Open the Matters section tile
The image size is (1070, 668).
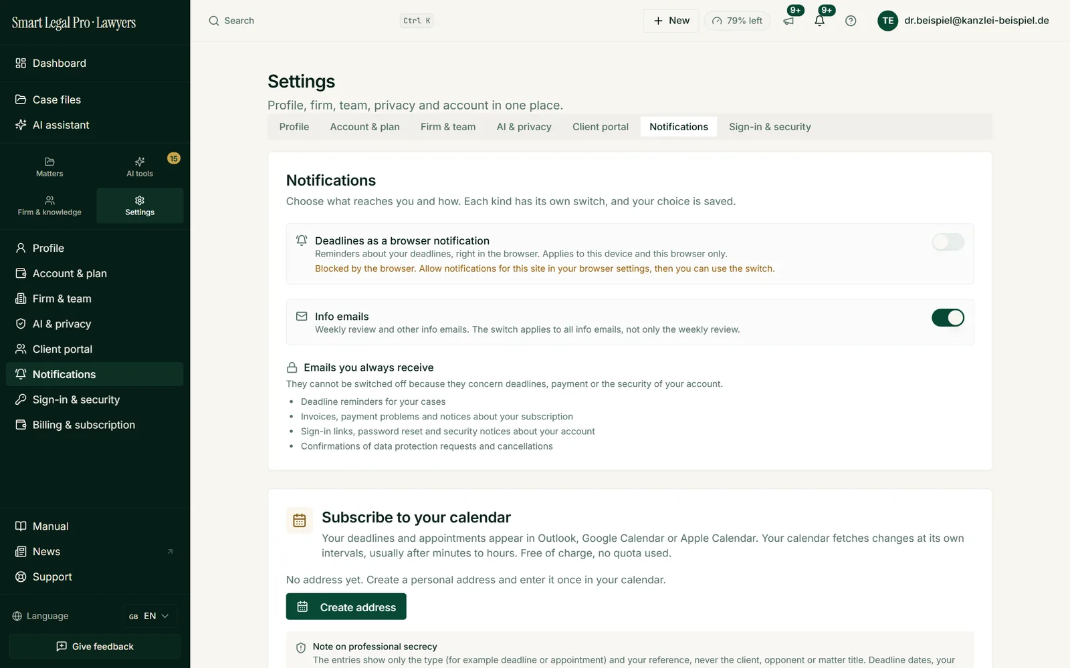(49, 167)
